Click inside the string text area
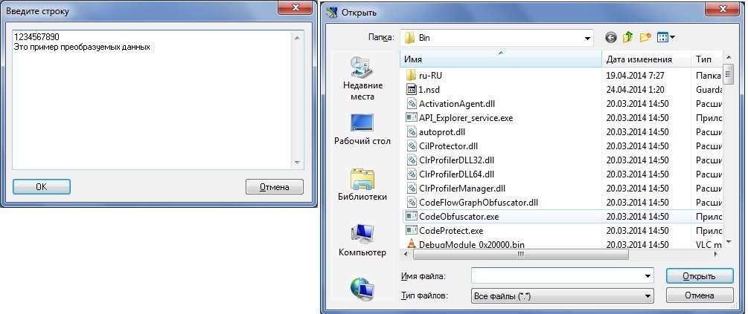The height and width of the screenshot is (314, 748). pyautogui.click(x=149, y=104)
